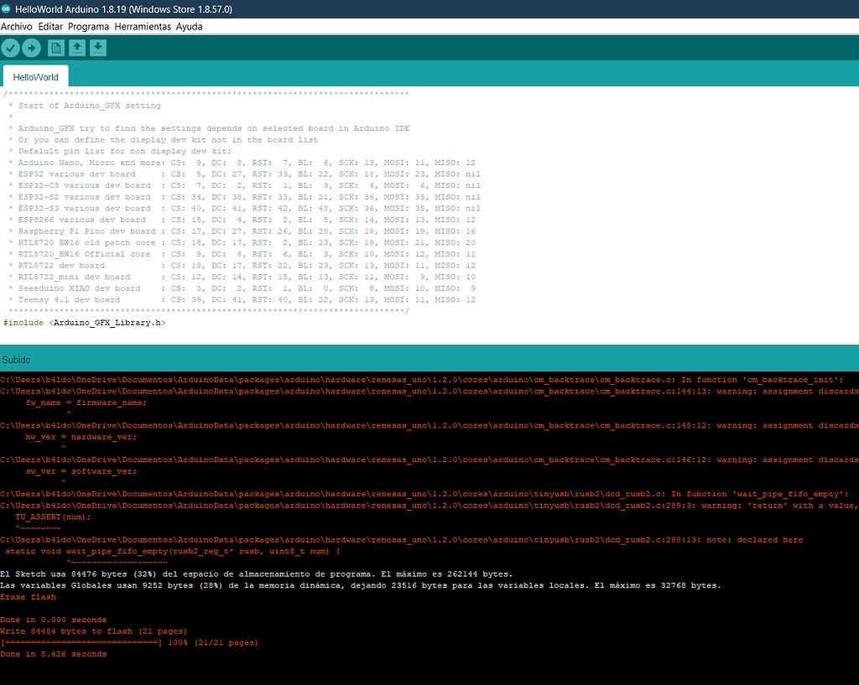Viewport: 859px width, 685px height.
Task: Click the 'ESP8266 various dev board' line
Action: coord(242,220)
